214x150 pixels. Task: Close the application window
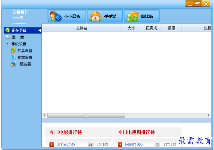206,4
